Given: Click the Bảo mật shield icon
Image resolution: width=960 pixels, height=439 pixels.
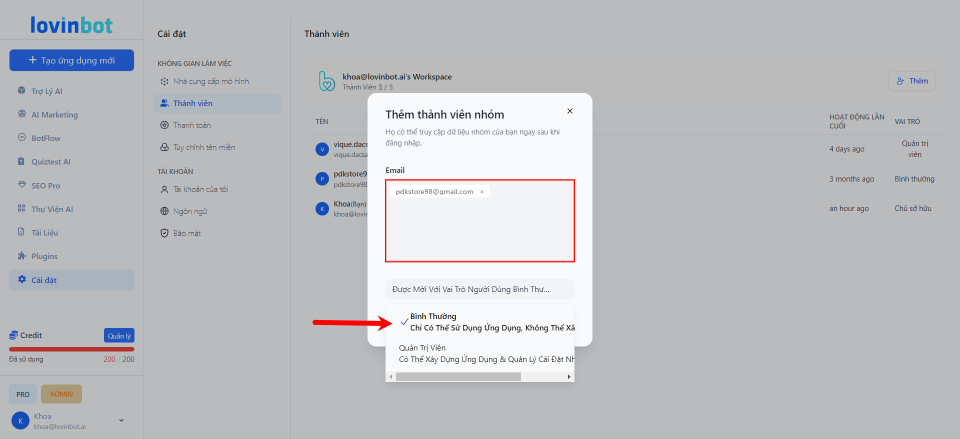Looking at the screenshot, I should click(x=164, y=233).
